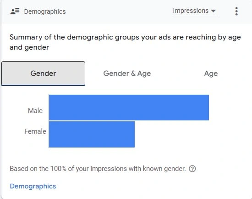
Task: Click the card header blank area
Action: tap(119, 11)
